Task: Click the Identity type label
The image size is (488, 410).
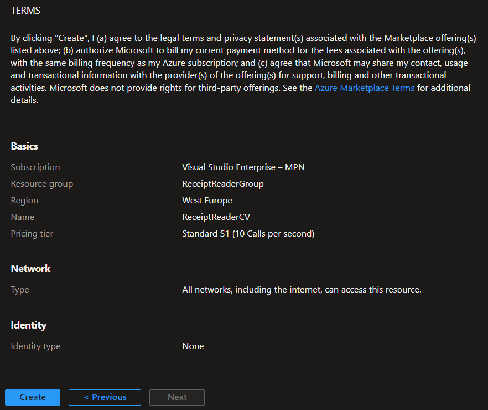Action: (35, 346)
